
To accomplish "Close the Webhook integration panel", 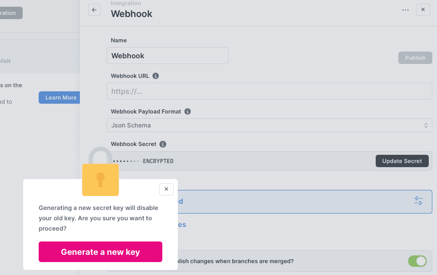I will [x=423, y=10].
